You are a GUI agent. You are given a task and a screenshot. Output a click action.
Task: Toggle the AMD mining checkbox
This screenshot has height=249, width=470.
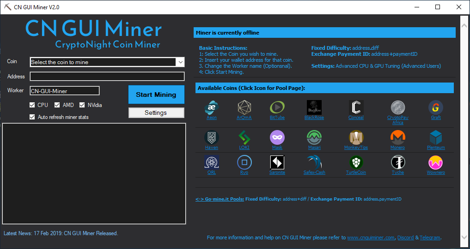pos(57,105)
